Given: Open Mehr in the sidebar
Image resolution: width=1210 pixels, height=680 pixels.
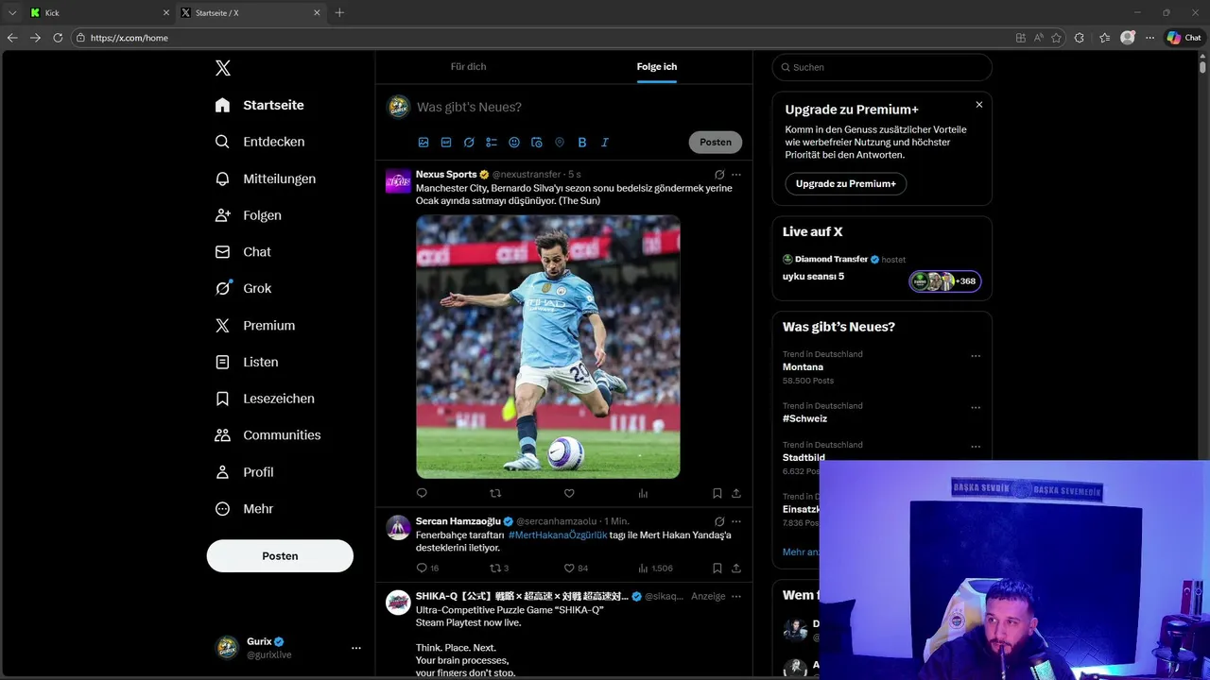Looking at the screenshot, I should [244, 509].
